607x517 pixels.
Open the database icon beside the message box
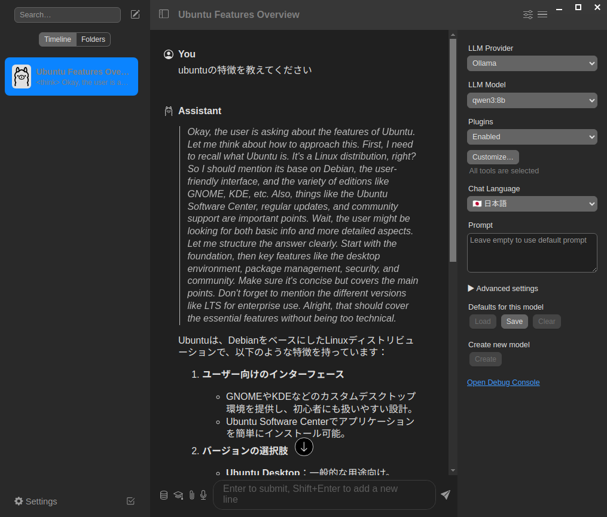point(164,495)
